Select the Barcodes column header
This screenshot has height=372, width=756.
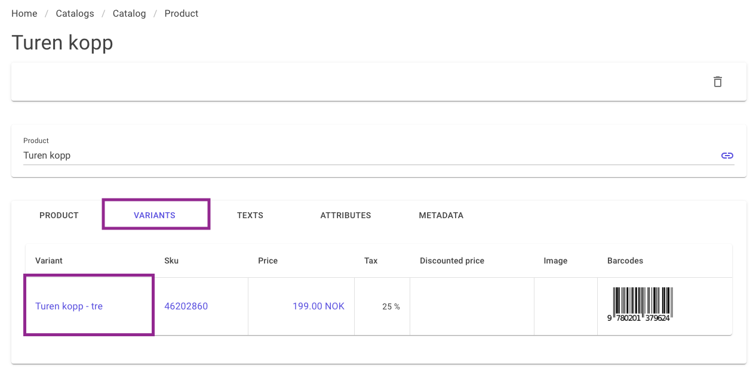tap(625, 261)
